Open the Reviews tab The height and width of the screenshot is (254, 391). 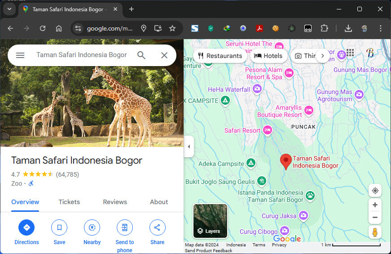[115, 202]
